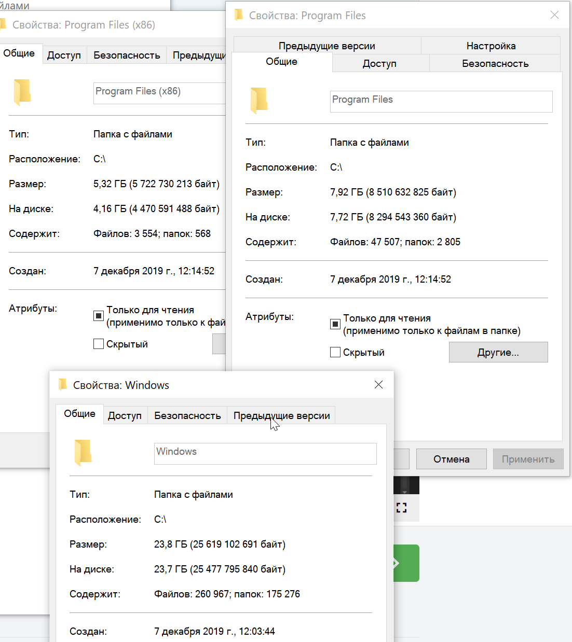The width and height of the screenshot is (572, 642).
Task: Open Предыдущие tab in Program Files (x86) dialog
Action: click(x=196, y=55)
